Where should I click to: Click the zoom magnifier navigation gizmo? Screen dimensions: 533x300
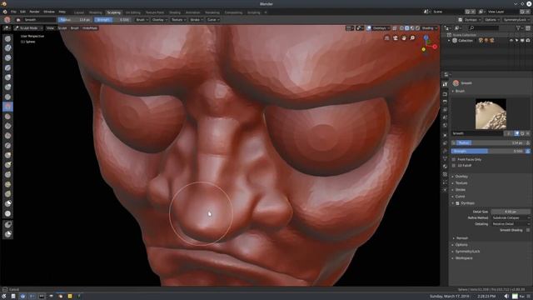(412, 38)
